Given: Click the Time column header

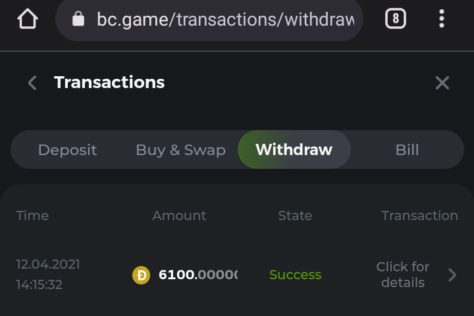Looking at the screenshot, I should [x=32, y=215].
